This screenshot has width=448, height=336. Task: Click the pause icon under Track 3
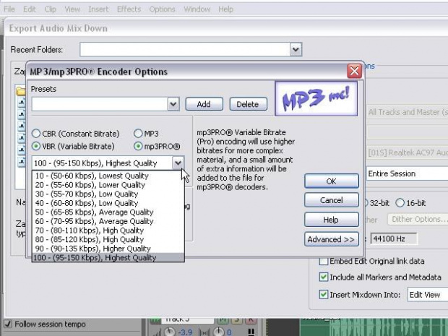point(251,332)
